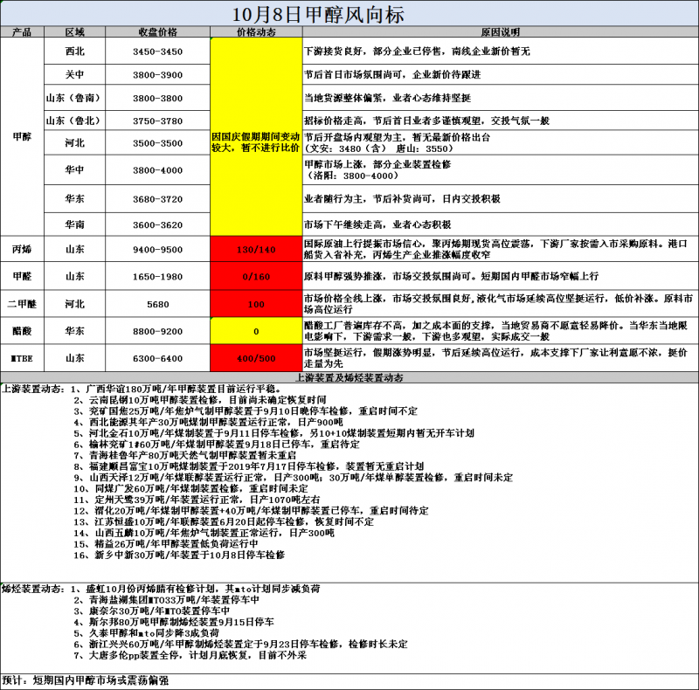Screen dimensions: 699x690
Task: Click the 大唐多伦pp装置全停 line
Action: tap(190, 655)
